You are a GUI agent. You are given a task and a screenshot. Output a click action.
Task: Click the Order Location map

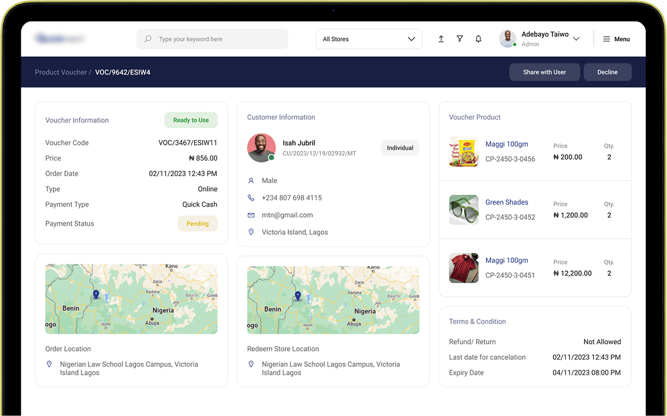[132, 299]
